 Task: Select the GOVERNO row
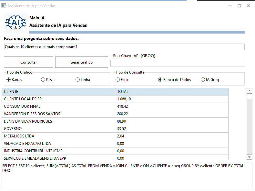tap(115, 129)
